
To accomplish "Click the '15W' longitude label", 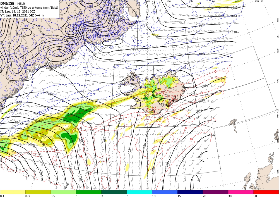I will point(169,1).
